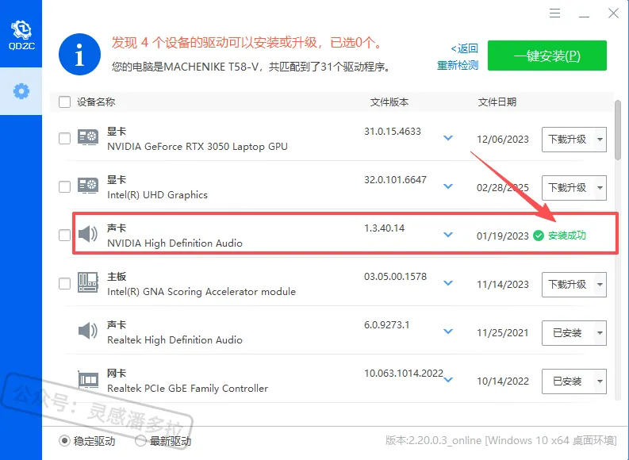This screenshot has height=460, width=629.
Task: Check the Intel(R) UHD Graphics checkbox
Action: (64, 186)
